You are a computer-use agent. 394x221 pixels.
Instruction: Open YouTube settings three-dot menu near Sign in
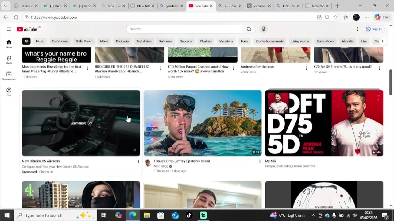coord(357,29)
